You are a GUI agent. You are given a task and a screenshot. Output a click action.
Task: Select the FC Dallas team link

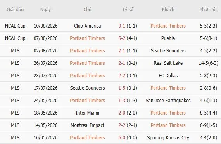click(x=168, y=75)
